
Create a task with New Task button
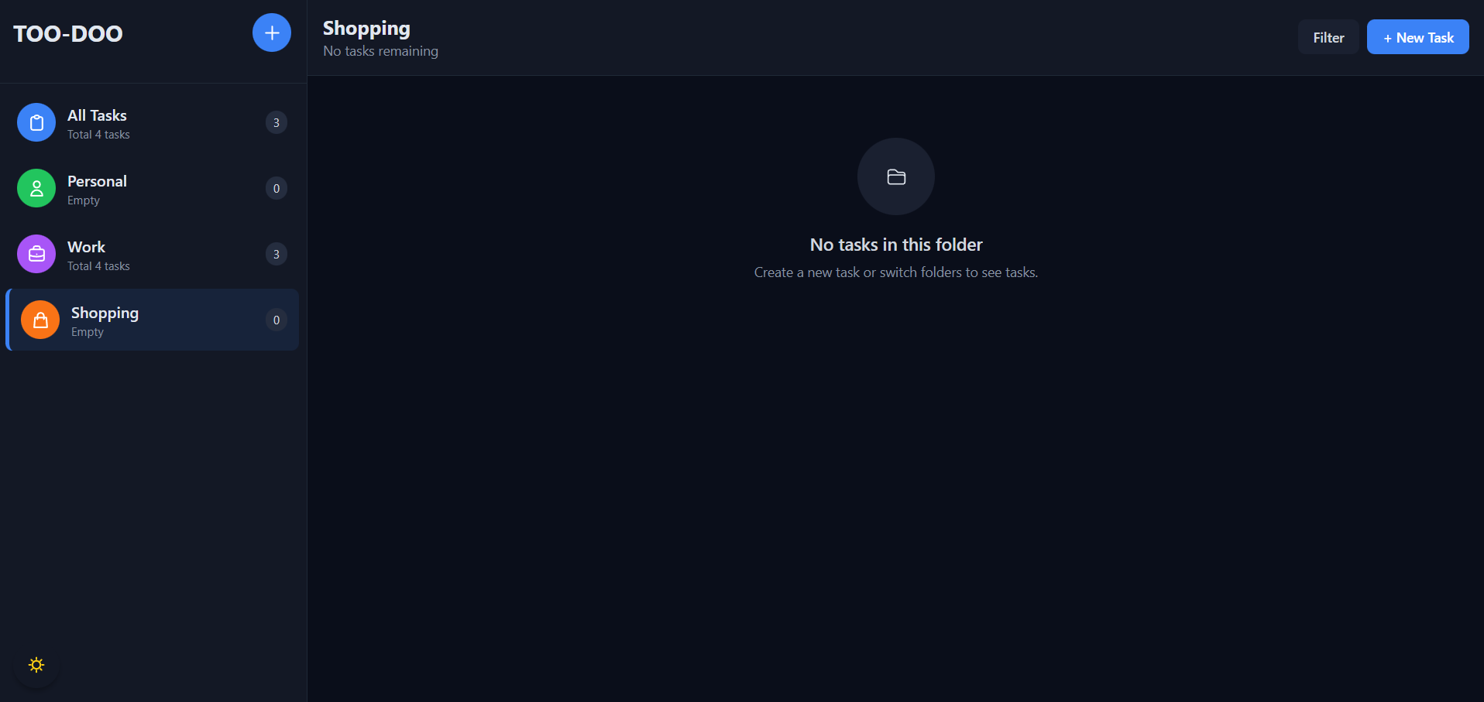(1417, 37)
